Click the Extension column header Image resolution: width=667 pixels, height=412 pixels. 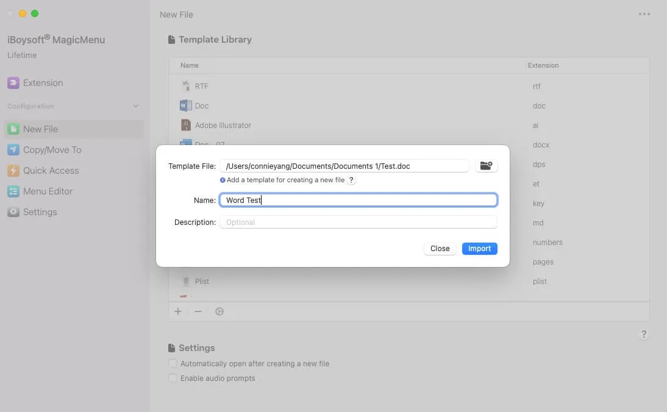tap(543, 65)
